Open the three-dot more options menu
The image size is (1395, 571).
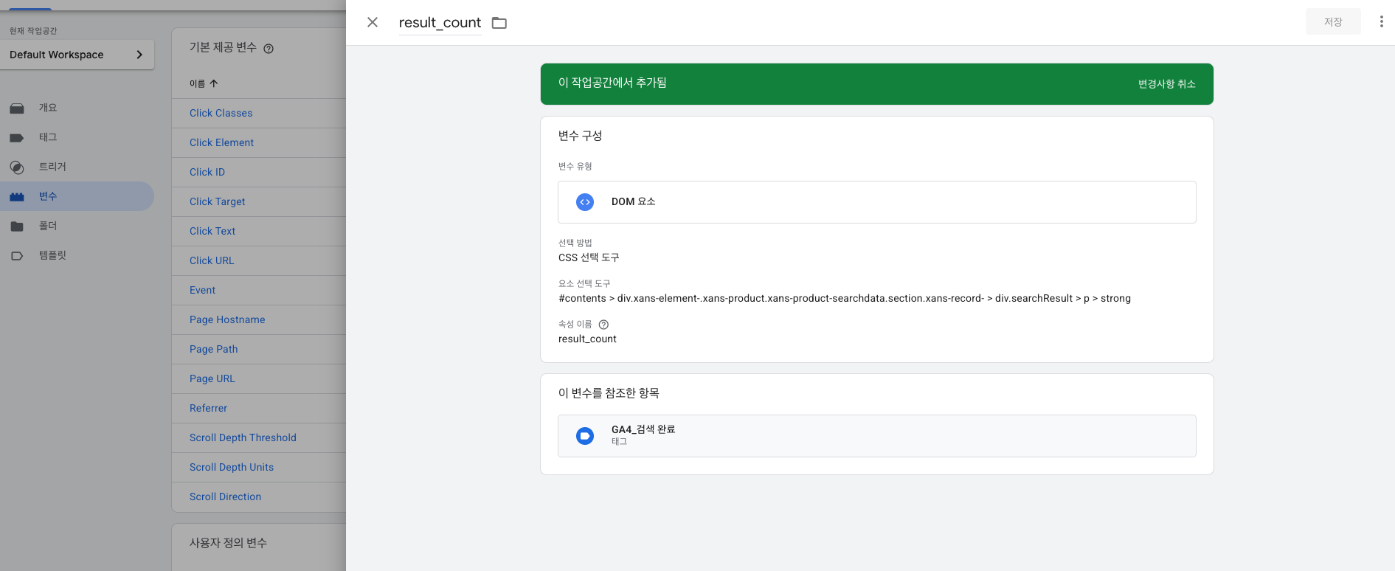click(1381, 22)
